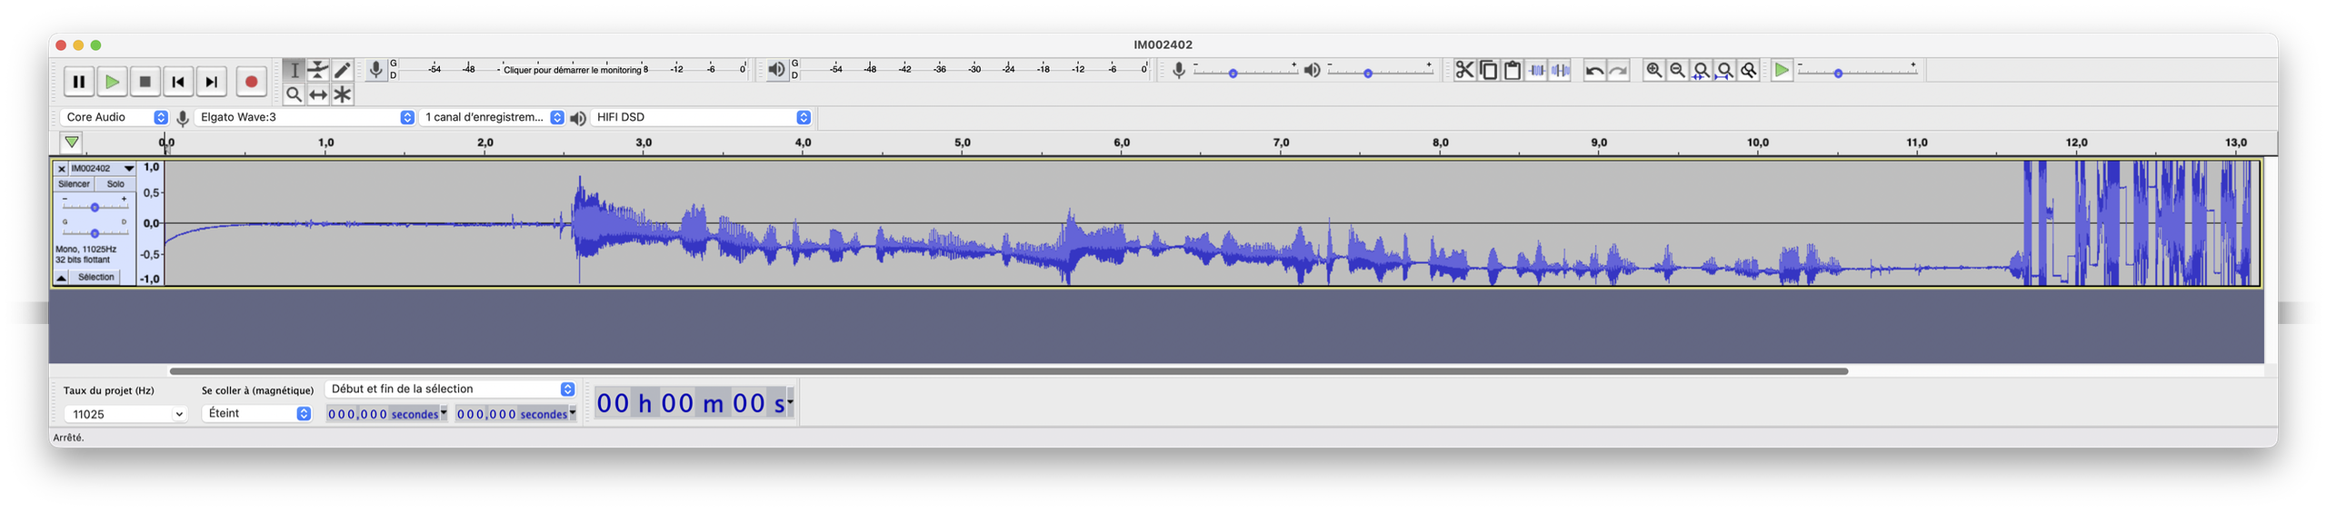Image resolution: width=2327 pixels, height=531 pixels.
Task: Click the Zoom In magnifier
Action: (x=1654, y=70)
